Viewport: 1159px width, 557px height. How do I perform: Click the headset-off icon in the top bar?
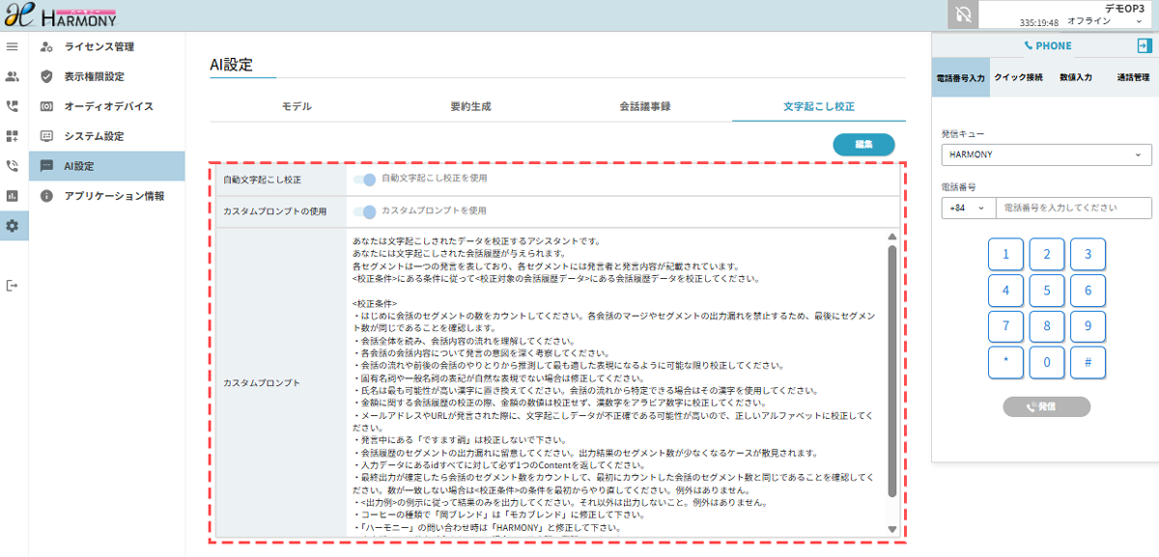962,14
